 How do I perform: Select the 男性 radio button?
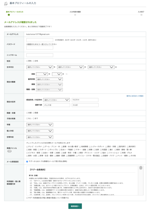coord(27,61)
